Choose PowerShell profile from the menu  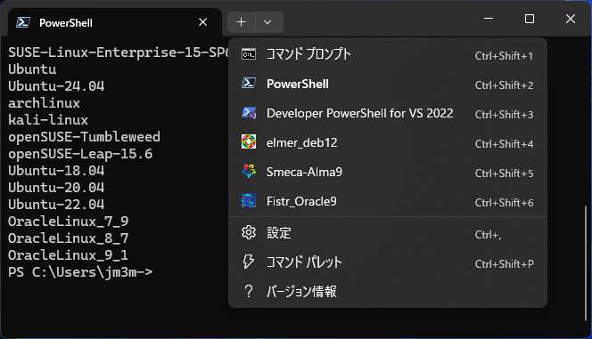coord(387,84)
